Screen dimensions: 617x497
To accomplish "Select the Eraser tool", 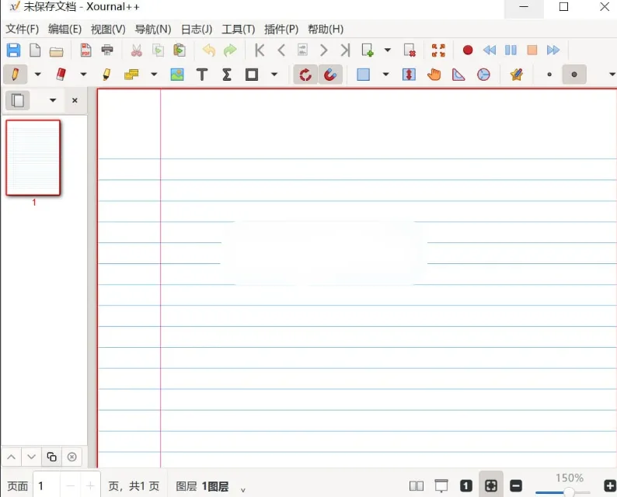I will (60, 75).
